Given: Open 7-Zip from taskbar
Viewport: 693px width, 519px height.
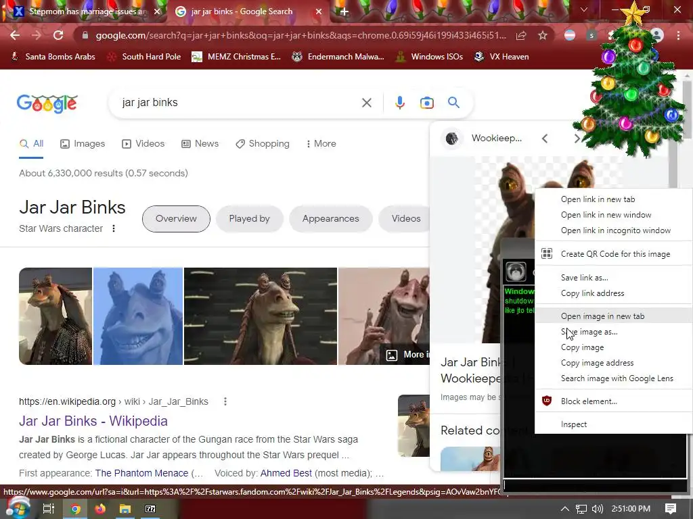Looking at the screenshot, I should pos(150,509).
